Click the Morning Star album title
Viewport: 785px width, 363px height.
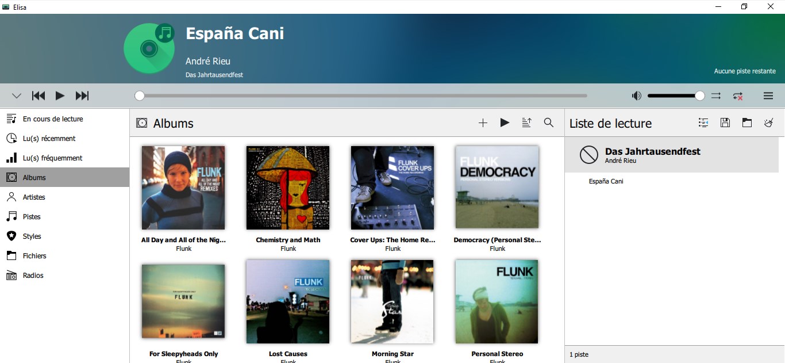point(392,354)
